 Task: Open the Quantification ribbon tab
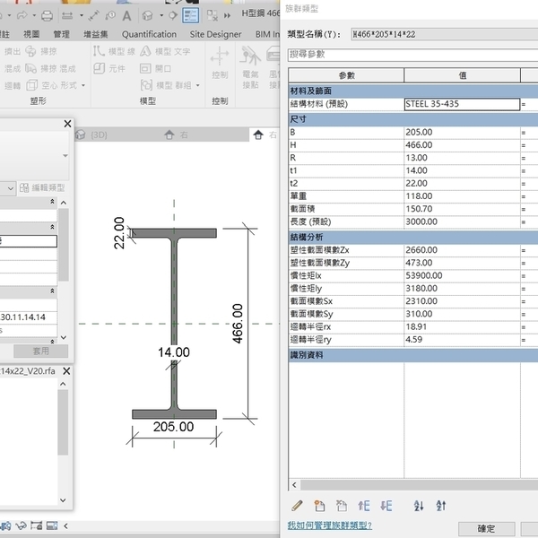point(149,34)
